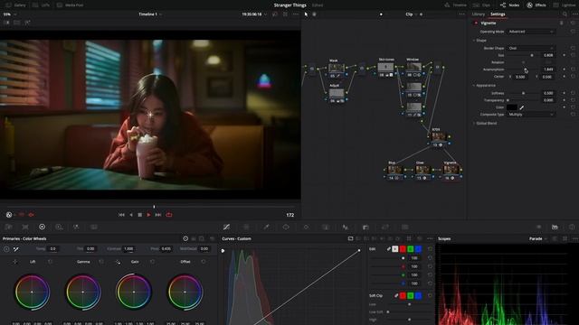This screenshot has width=579, height=325.
Task: Select the Vignette node
Action: click(451, 170)
